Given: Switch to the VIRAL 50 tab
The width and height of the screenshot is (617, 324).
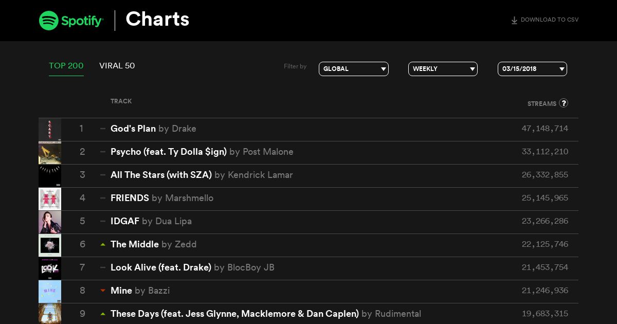Looking at the screenshot, I should click(x=117, y=66).
